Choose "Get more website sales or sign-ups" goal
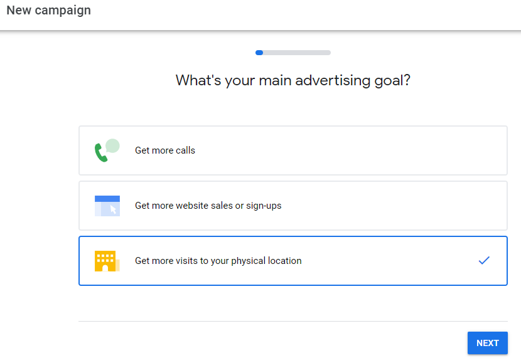 point(293,206)
